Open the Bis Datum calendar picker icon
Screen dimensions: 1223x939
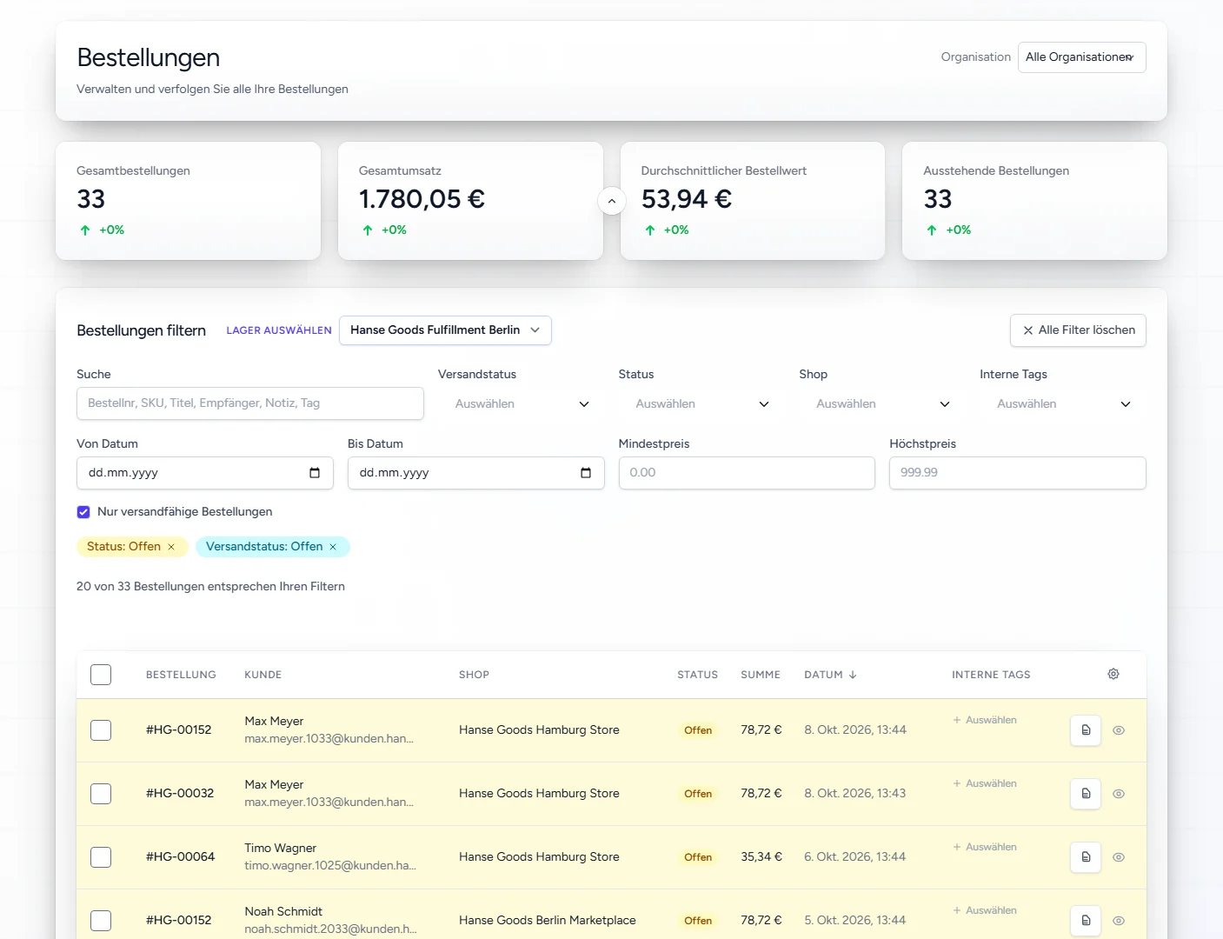586,473
